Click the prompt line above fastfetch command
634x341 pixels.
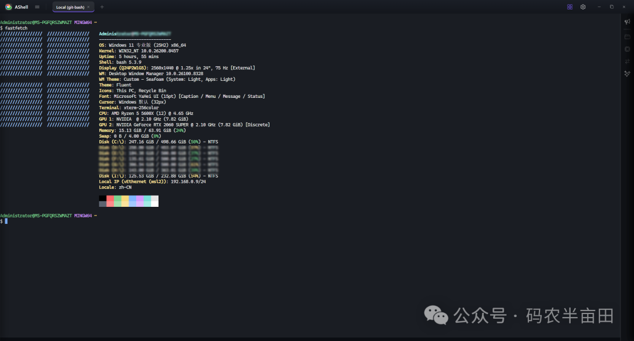49,23
